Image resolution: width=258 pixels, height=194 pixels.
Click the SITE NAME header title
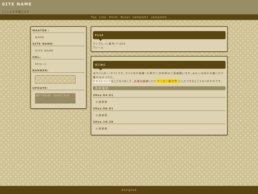point(17,4)
